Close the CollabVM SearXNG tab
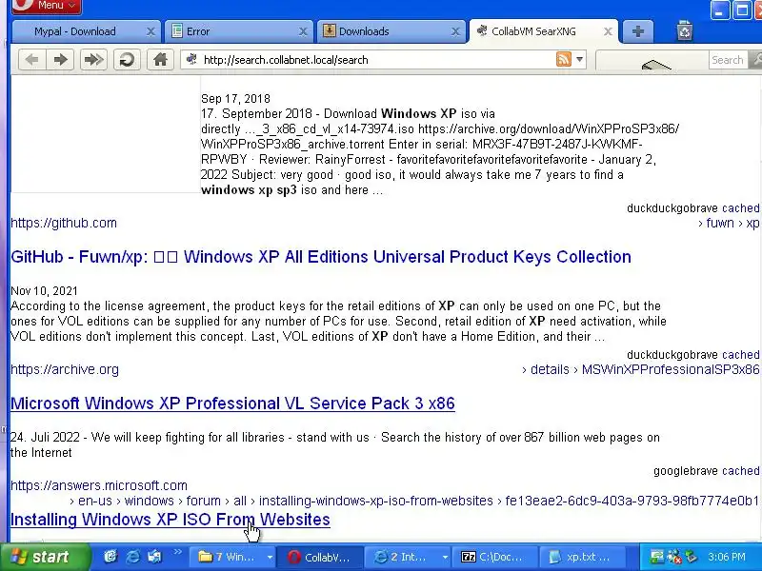The width and height of the screenshot is (762, 571). (608, 32)
